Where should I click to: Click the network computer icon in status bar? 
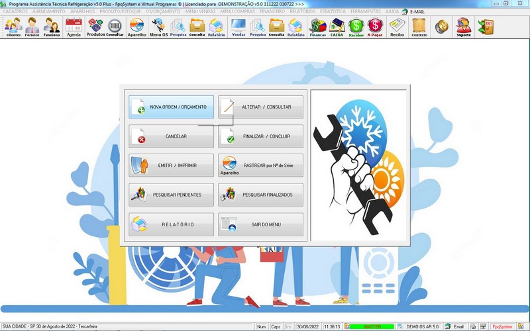(483, 326)
